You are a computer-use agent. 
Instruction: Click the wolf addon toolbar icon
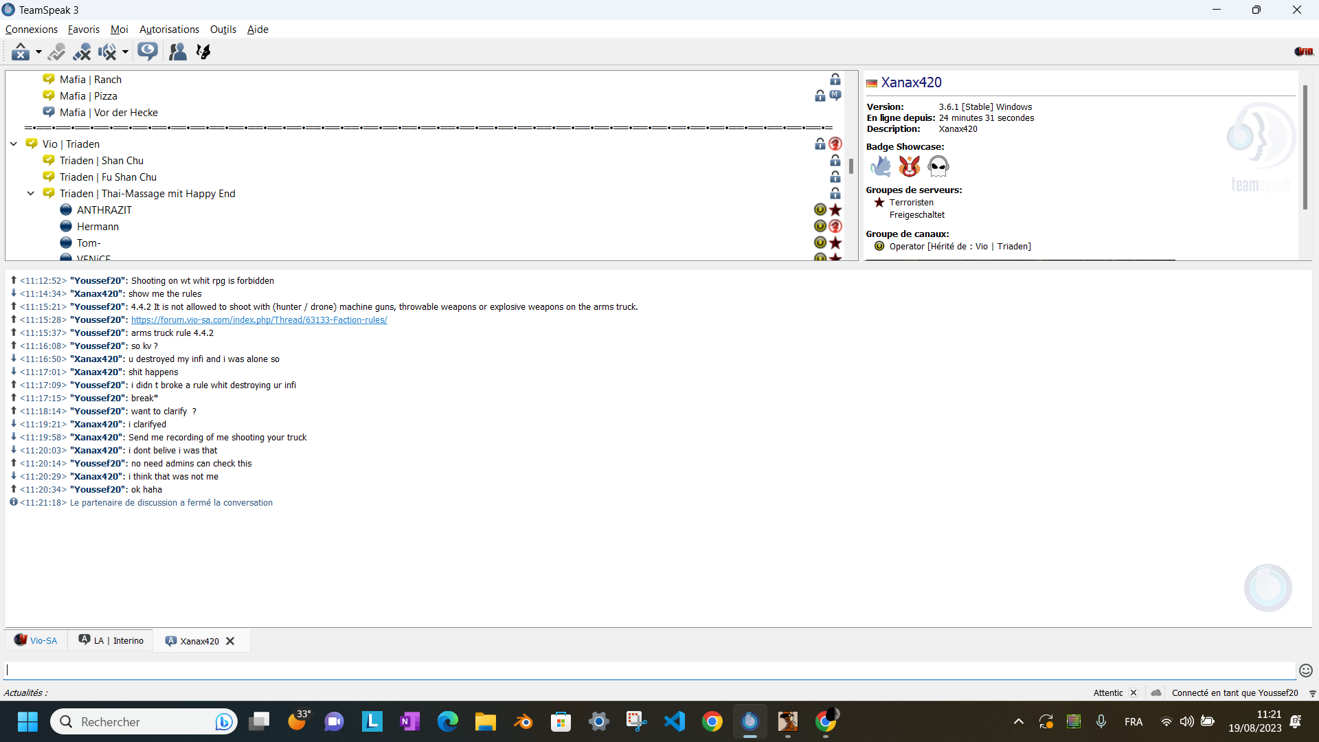(x=203, y=52)
